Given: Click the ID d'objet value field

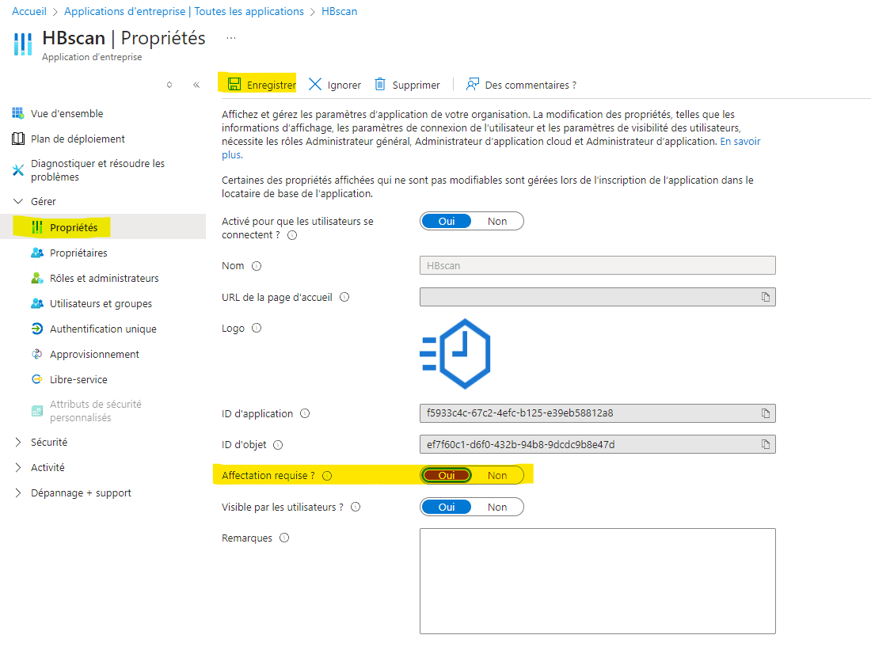Looking at the screenshot, I should coord(597,444).
